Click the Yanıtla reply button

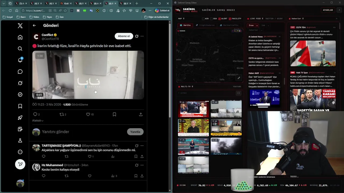135,132
